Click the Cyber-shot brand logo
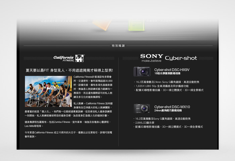The width and height of the screenshot is (235, 161). pos(181,58)
